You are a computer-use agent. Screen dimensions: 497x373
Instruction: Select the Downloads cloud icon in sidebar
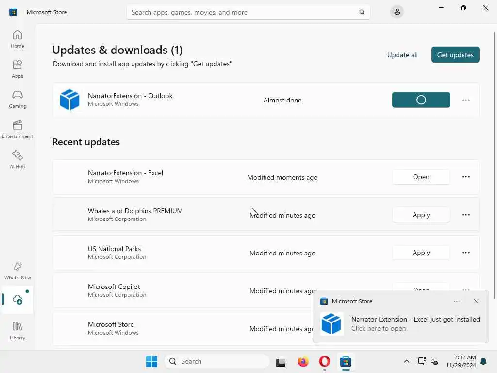[17, 299]
